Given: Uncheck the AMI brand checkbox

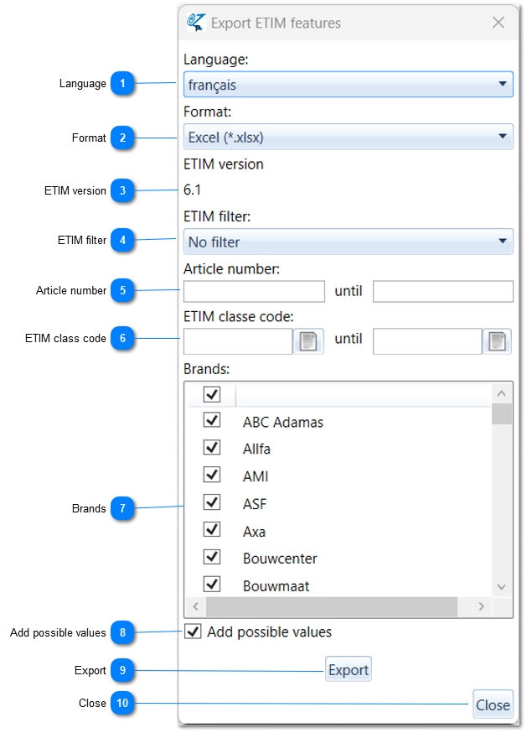Looking at the screenshot, I should tap(212, 475).
